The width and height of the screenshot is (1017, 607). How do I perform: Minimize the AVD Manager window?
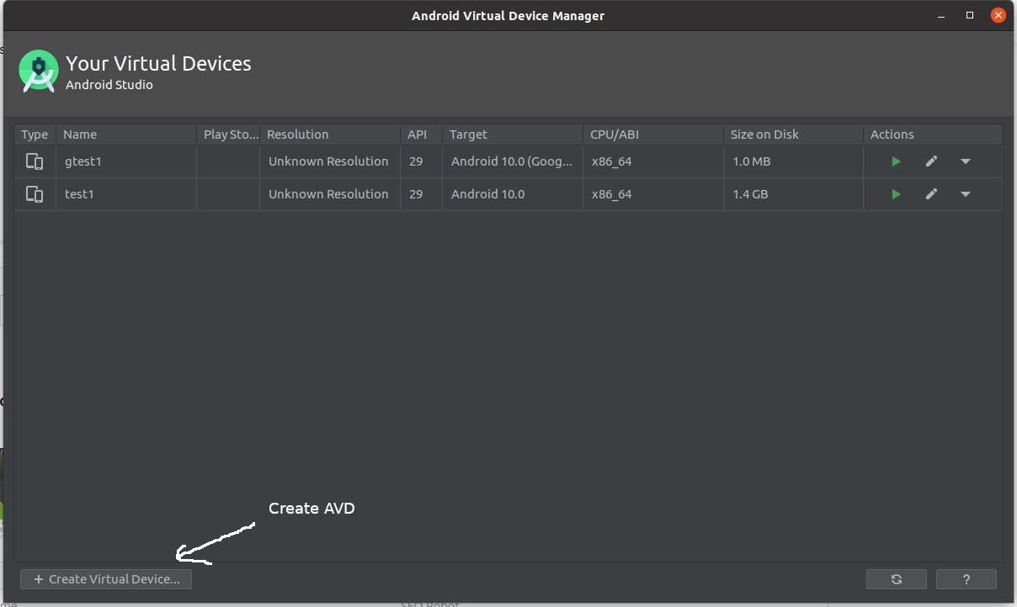tap(942, 16)
